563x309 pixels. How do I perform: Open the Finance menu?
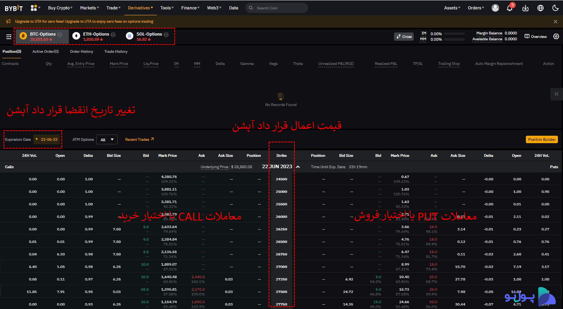click(190, 8)
